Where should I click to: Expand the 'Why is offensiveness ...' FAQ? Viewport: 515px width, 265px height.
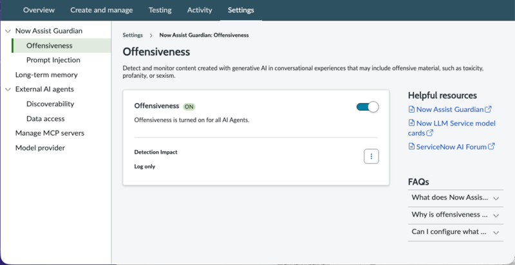456,215
